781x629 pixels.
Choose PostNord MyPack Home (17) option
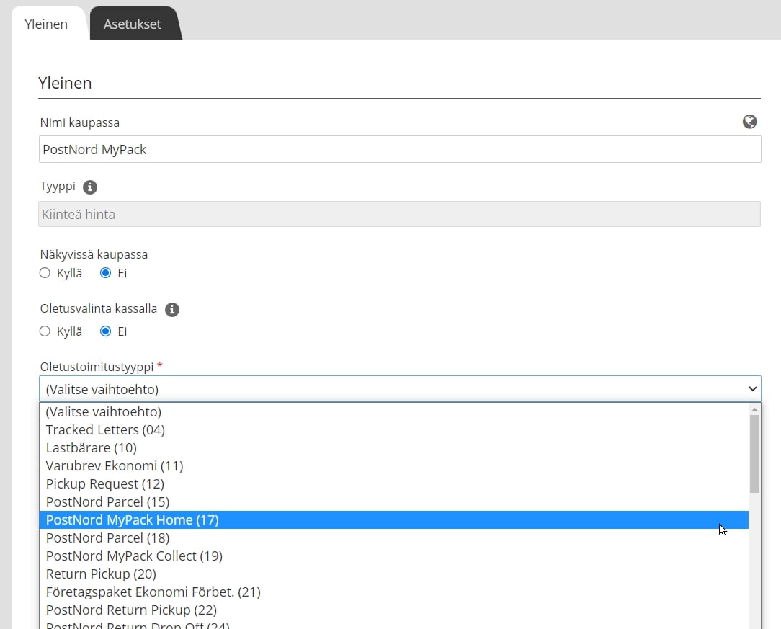coord(394,520)
